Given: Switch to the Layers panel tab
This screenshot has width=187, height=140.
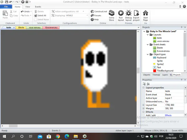Looking at the screenshot, I should [165, 75].
